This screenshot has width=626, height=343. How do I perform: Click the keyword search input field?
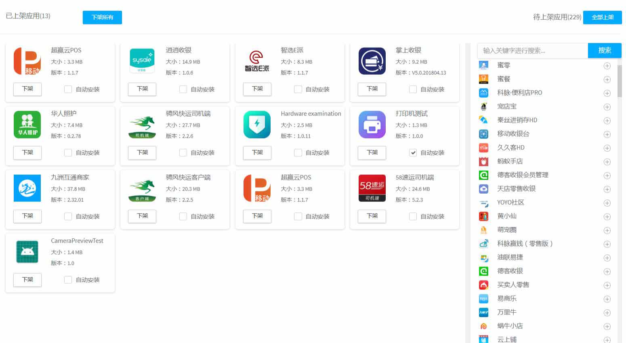point(532,50)
